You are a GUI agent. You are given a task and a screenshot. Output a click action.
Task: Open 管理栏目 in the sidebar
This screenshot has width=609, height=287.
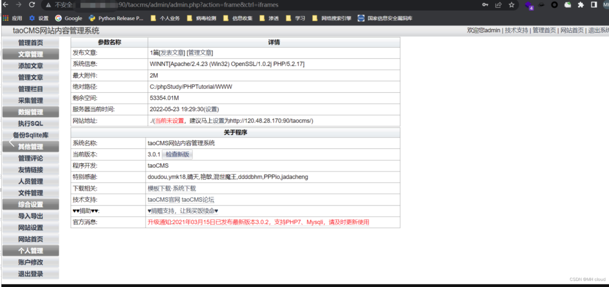click(31, 89)
